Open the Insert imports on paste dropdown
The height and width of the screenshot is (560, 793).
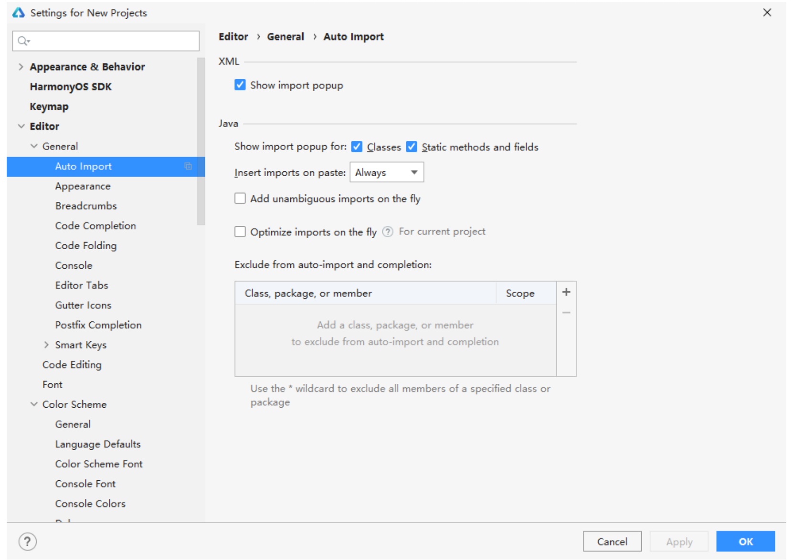387,172
